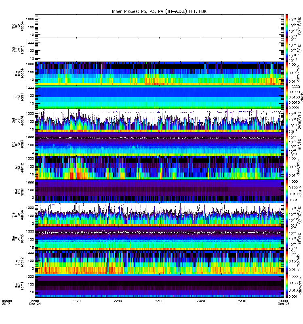Screen dimensions: 303x324
Task: Click the '10' tick of the bottom panel
Action: (x=32, y=292)
